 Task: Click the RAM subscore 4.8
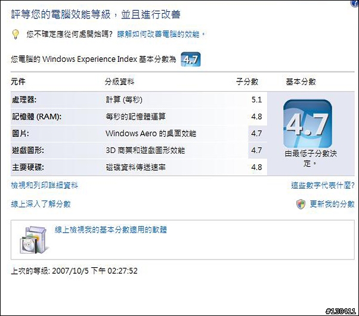coord(256,117)
